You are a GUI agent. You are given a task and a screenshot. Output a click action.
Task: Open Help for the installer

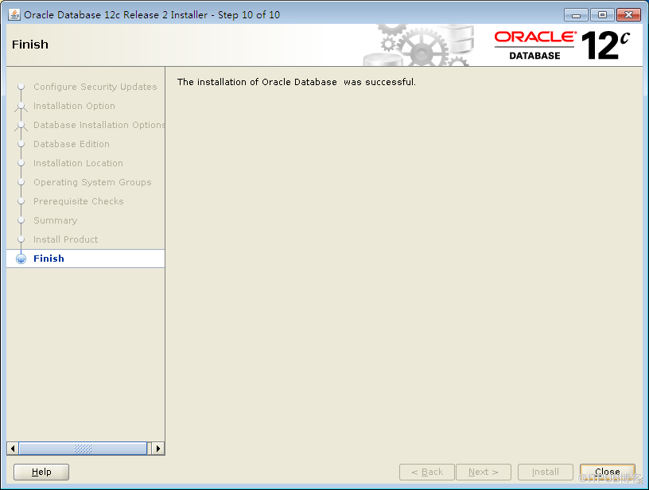41,472
